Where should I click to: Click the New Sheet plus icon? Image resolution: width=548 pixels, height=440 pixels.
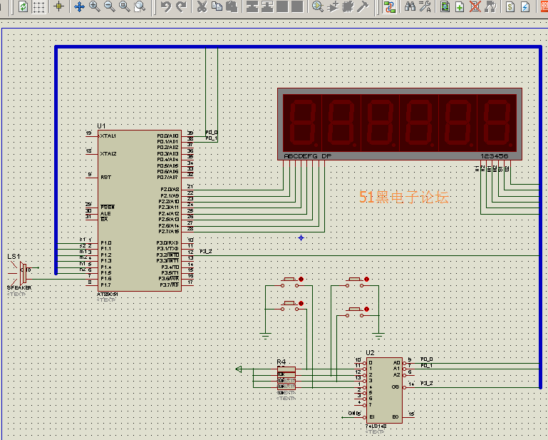[x=460, y=6]
